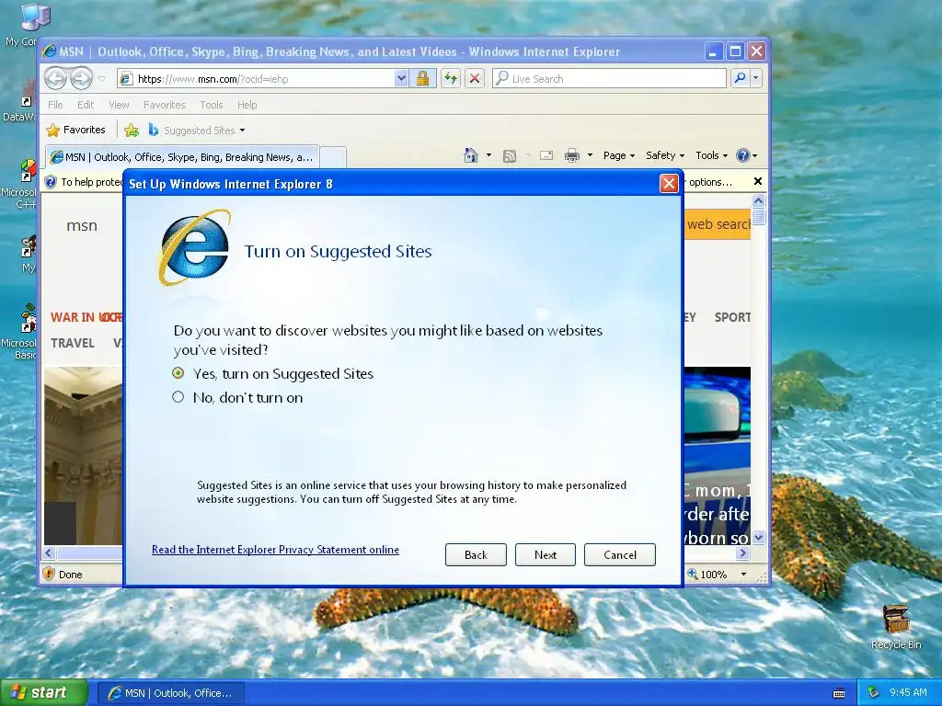This screenshot has height=706, width=942.
Task: Click the Home icon in command bar
Action: point(471,155)
